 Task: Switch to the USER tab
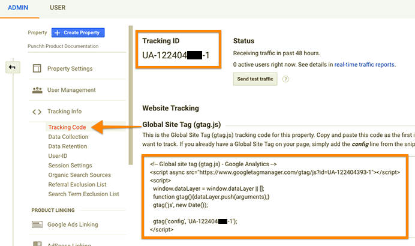[58, 8]
